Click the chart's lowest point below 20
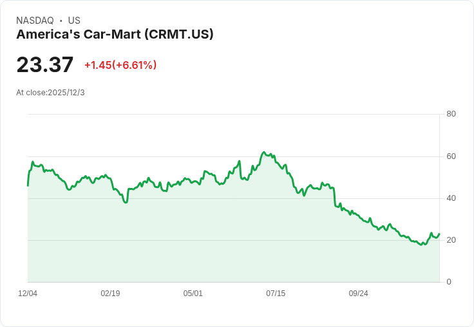Viewport: 474px width, 327px height. 421,245
